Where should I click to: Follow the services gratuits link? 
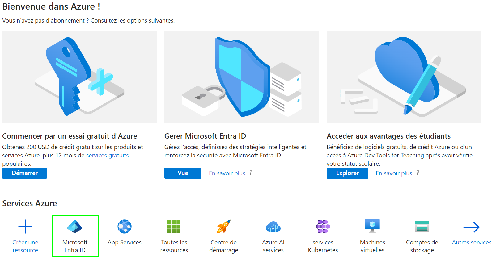pyautogui.click(x=107, y=156)
